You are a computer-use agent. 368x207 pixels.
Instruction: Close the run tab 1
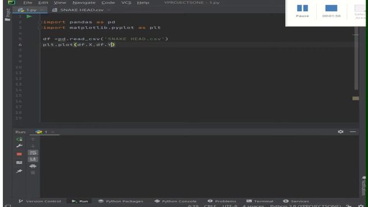point(53,132)
